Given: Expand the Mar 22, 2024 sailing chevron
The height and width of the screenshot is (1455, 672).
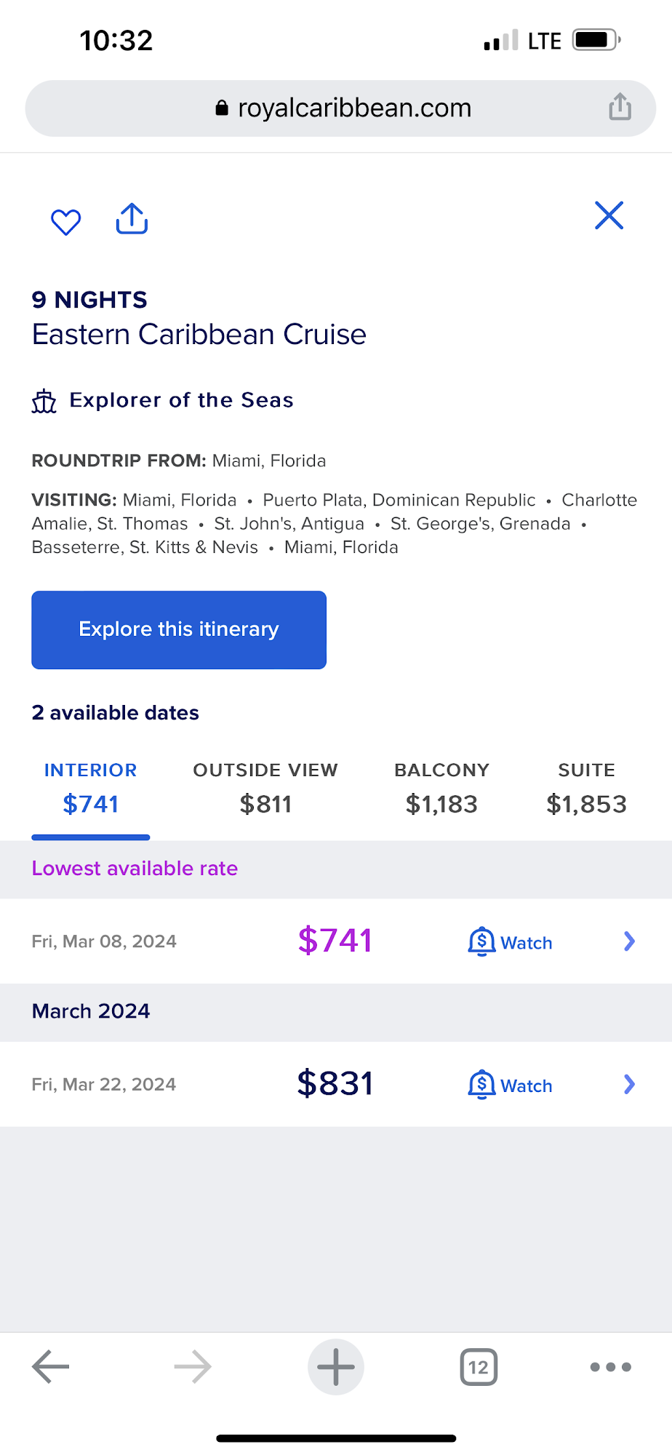Looking at the screenshot, I should coord(629,1085).
